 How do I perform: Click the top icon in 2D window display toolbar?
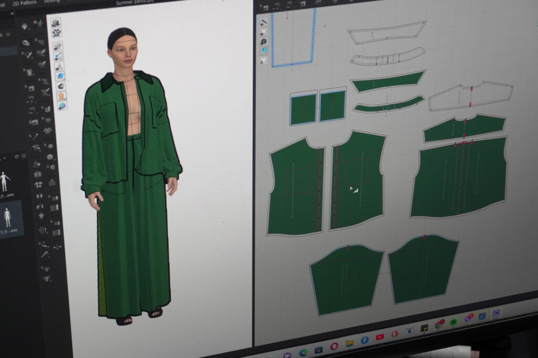[264, 22]
